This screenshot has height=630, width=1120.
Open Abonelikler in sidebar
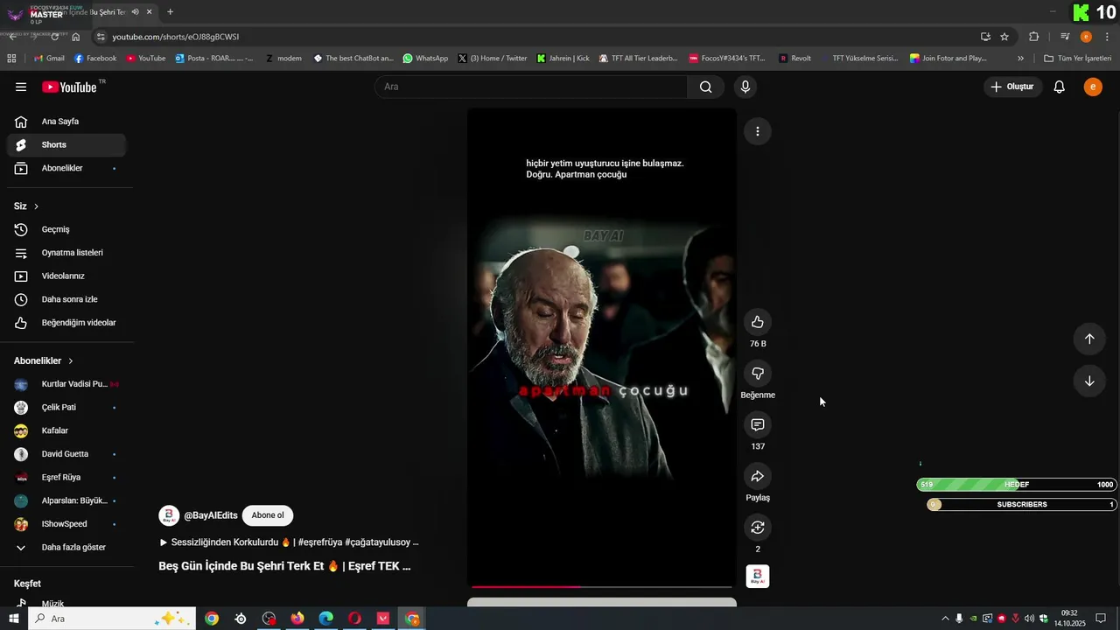66,168
